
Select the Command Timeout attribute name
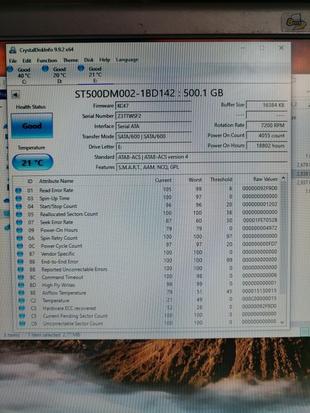click(x=63, y=277)
